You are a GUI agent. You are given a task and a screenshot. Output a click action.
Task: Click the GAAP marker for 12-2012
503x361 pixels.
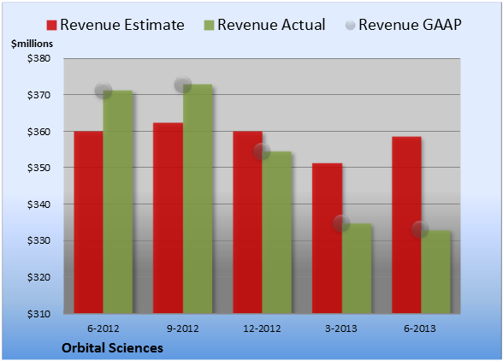(x=262, y=151)
